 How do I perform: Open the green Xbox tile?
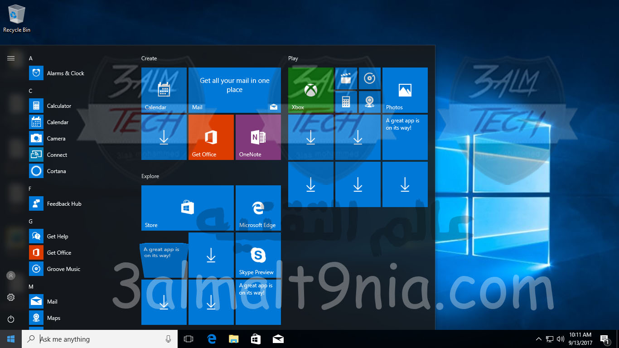[311, 90]
